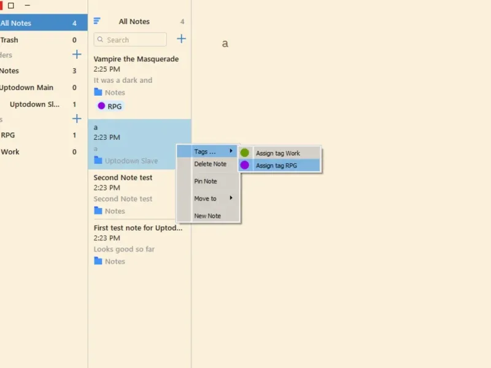Click the note editor text a
Image resolution: width=491 pixels, height=368 pixels.
pyautogui.click(x=225, y=44)
